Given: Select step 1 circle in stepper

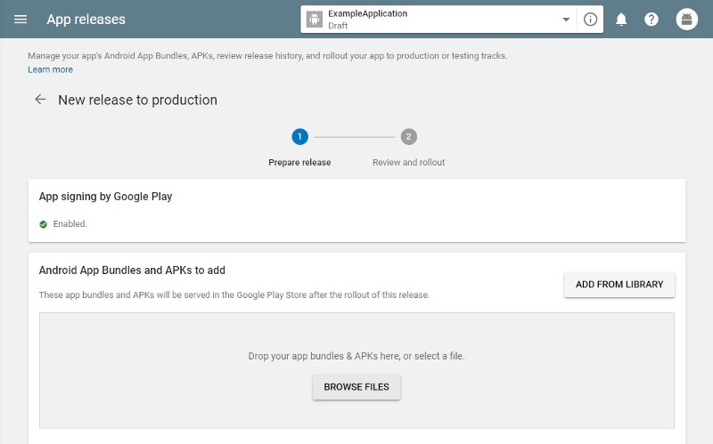Looking at the screenshot, I should pos(299,136).
